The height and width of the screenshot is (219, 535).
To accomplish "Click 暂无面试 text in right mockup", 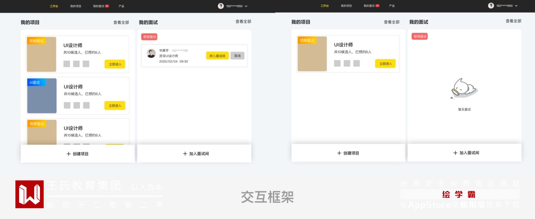I will tap(465, 109).
